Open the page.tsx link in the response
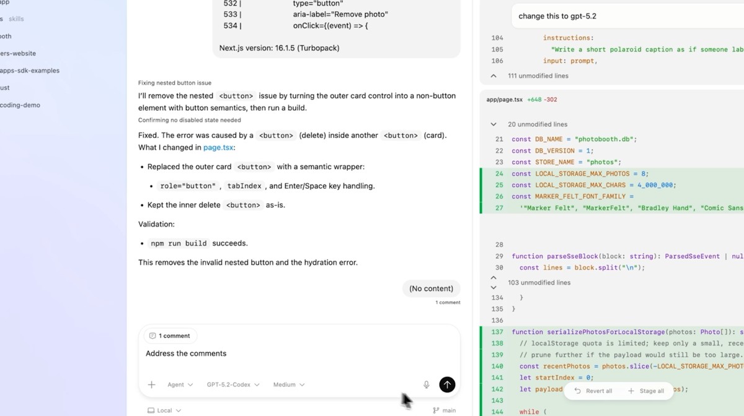Screen dimensions: 744x416 (x=218, y=147)
